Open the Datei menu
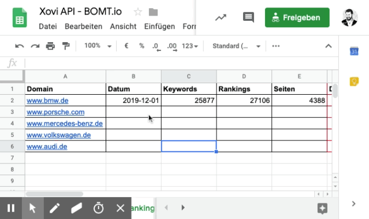The height and width of the screenshot is (219, 369). click(48, 27)
